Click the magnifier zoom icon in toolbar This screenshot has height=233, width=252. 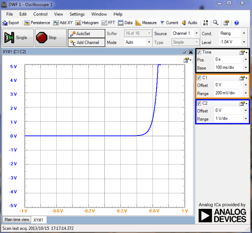click(x=216, y=23)
